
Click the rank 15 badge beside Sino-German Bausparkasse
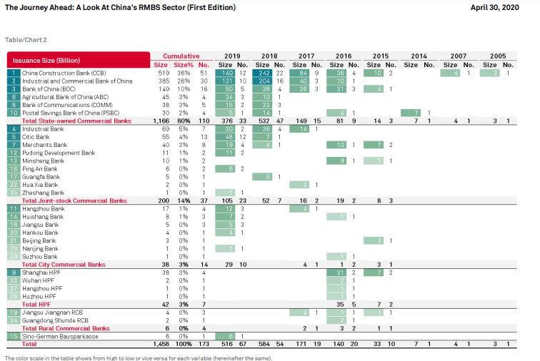click(13, 337)
